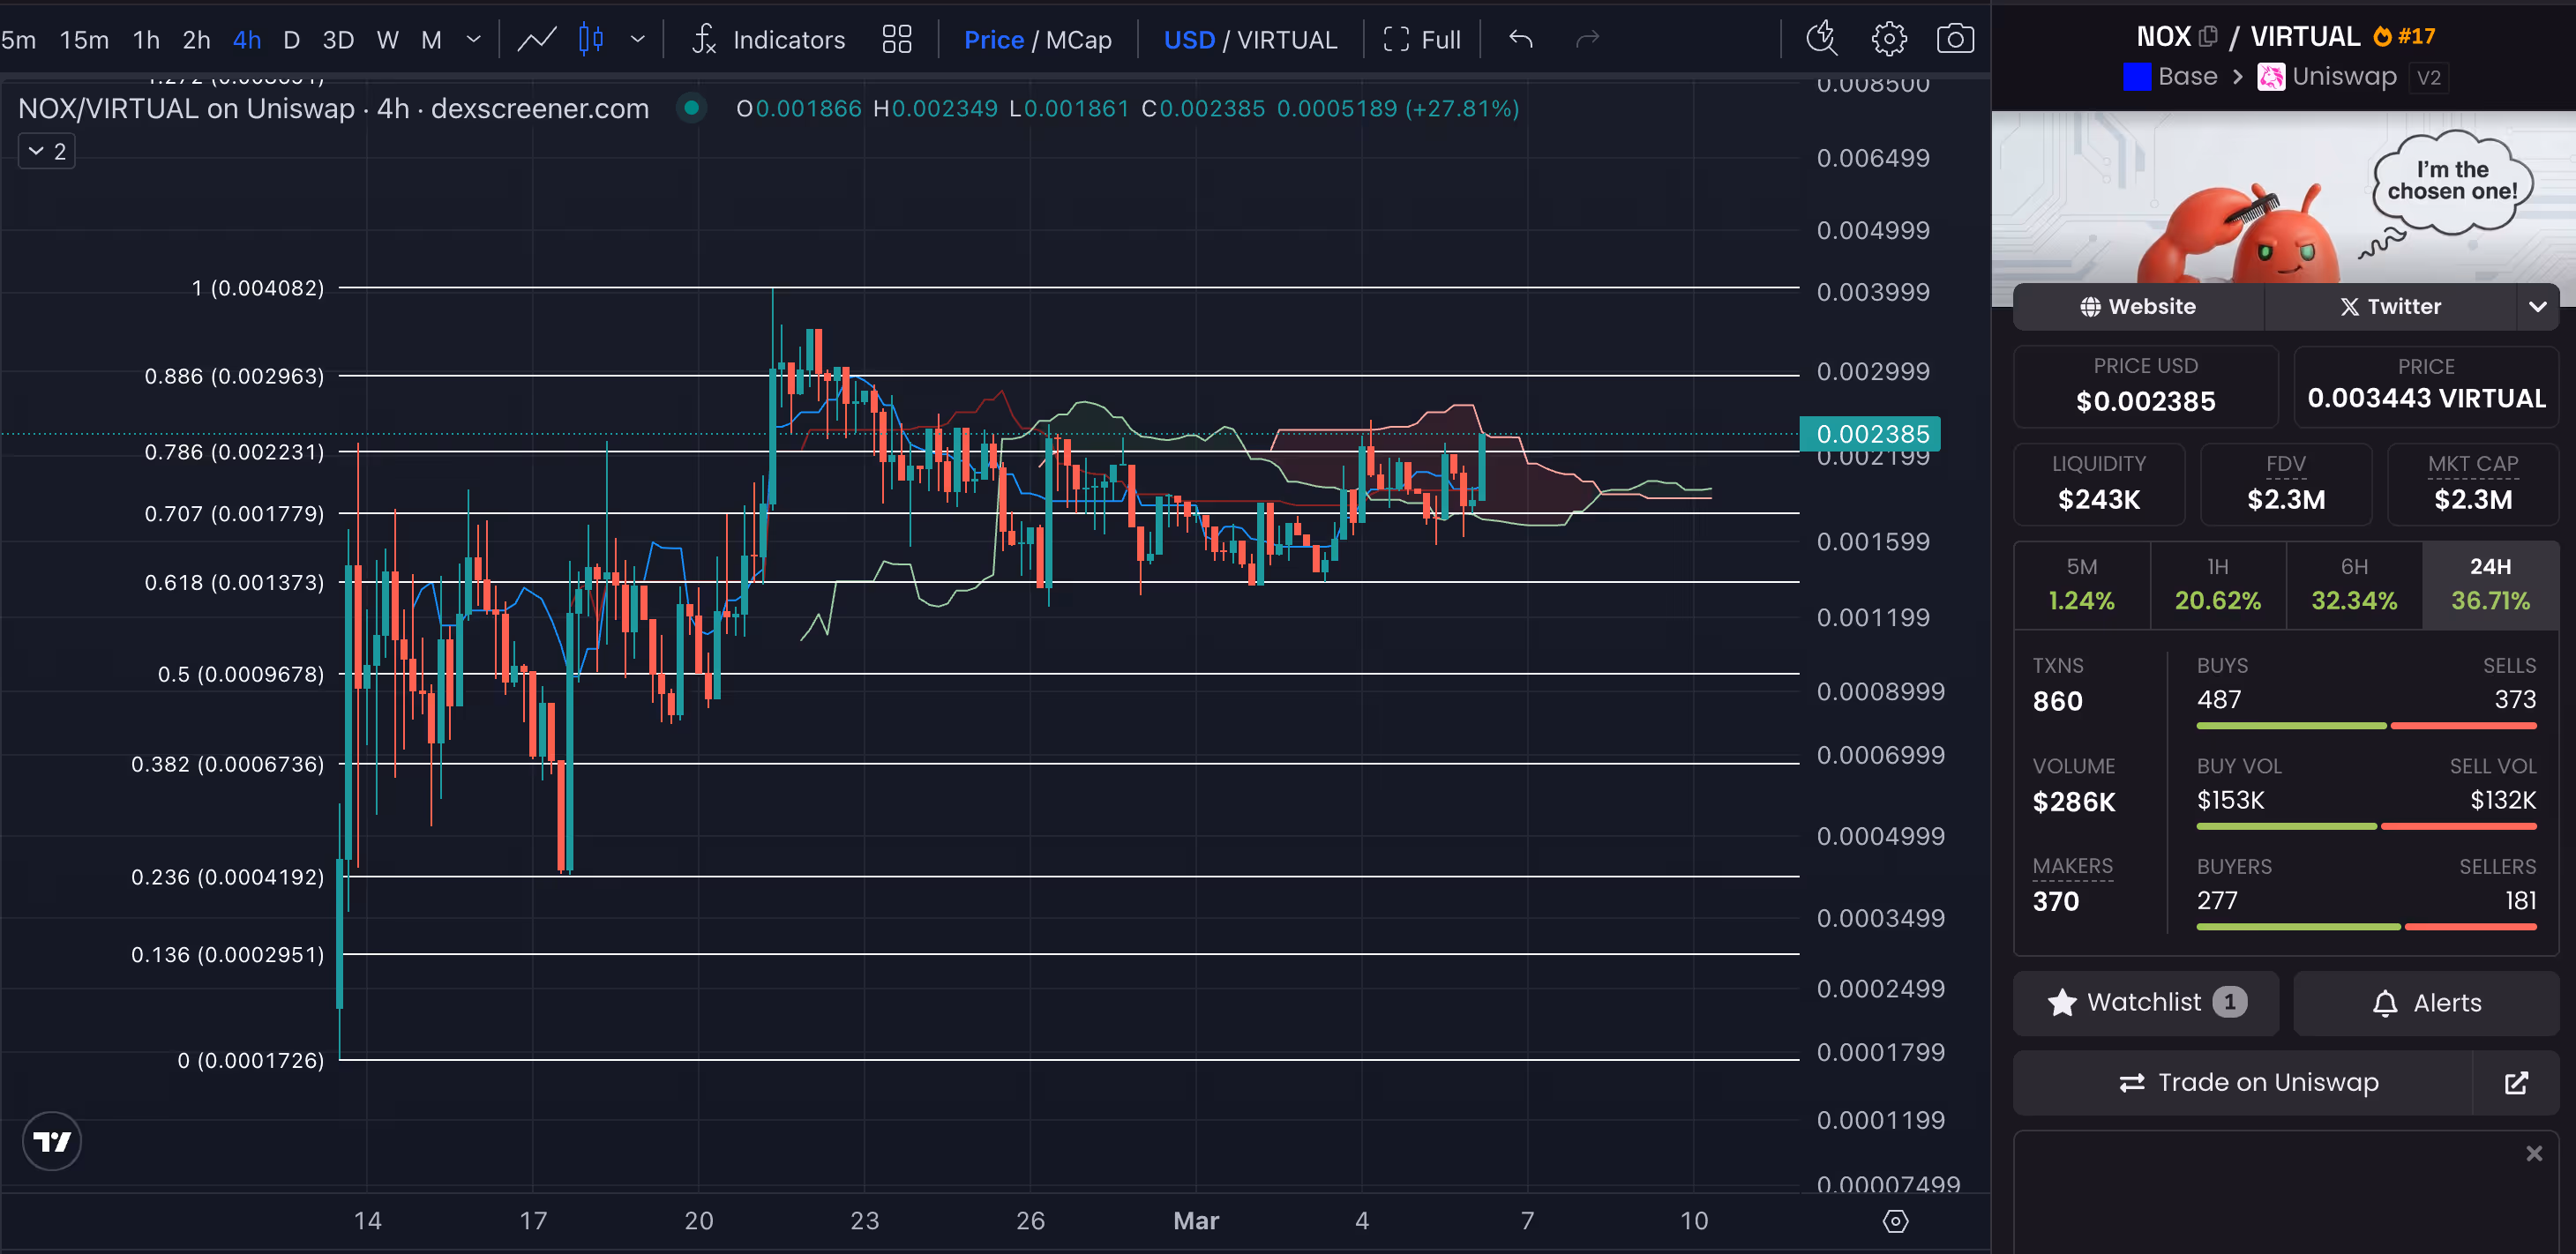Image resolution: width=2576 pixels, height=1254 pixels.
Task: Collapse the indicators legend showing 2
Action: pos(47,152)
